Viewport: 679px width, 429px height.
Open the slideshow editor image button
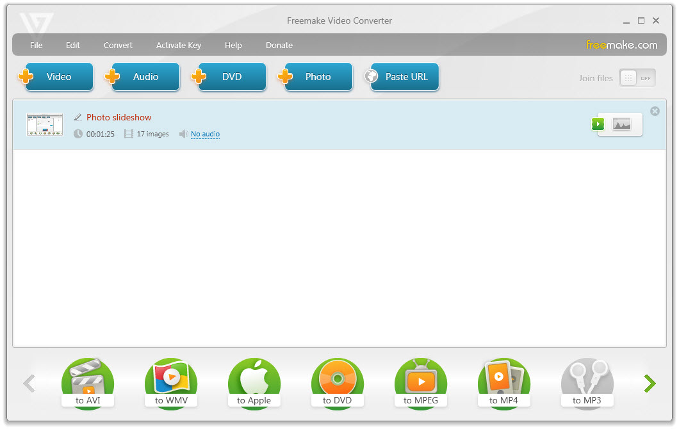click(621, 125)
